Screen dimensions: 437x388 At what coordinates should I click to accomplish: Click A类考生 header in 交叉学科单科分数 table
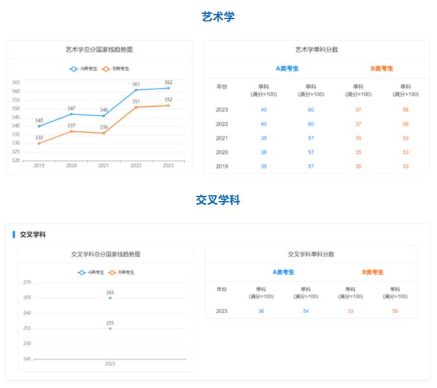pyautogui.click(x=283, y=272)
